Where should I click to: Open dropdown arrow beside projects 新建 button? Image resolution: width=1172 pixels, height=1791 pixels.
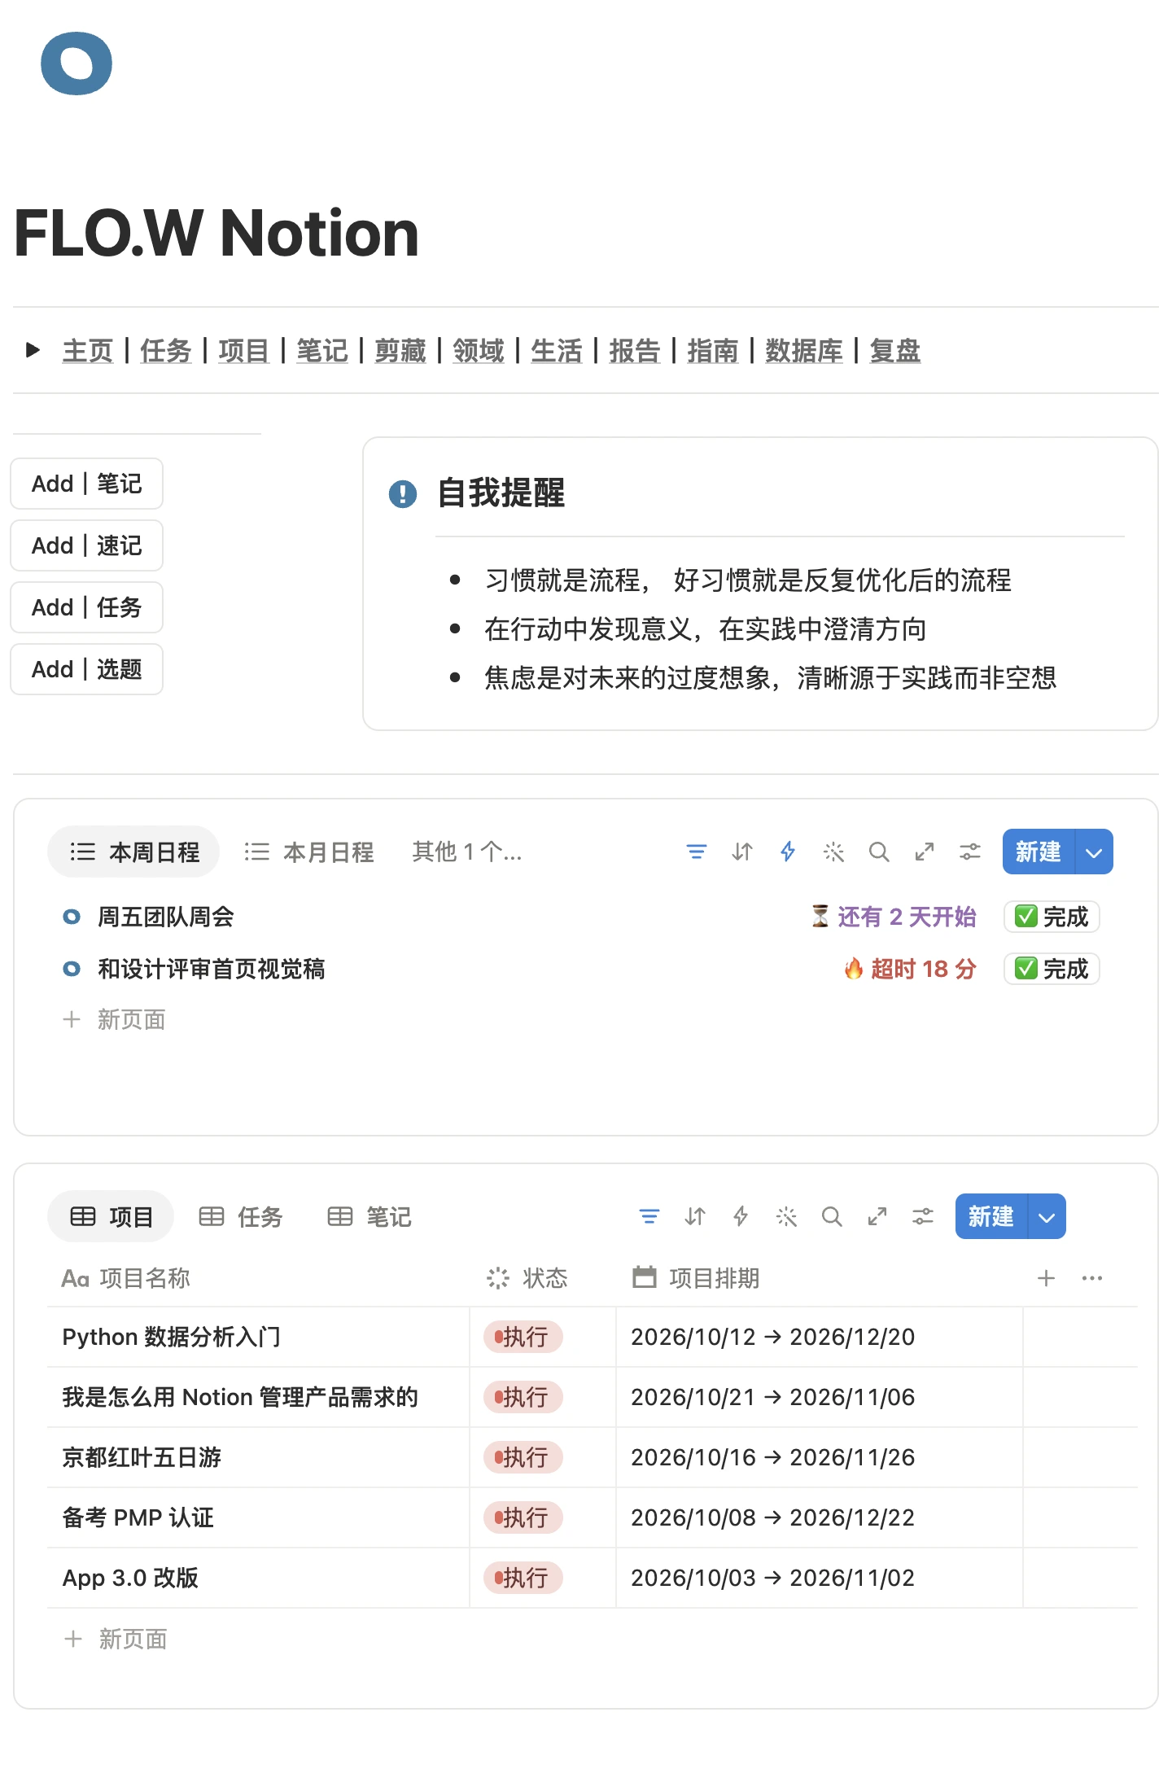tap(1047, 1216)
